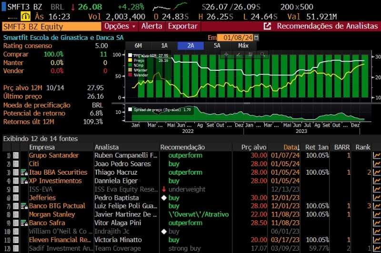This screenshot has height=253, width=381.
Task: Open the trend chart icon for Sadif Investment row
Action: (x=377, y=248)
